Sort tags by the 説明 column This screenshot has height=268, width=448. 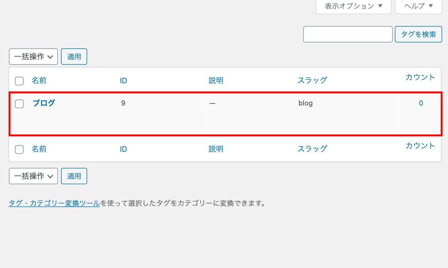click(x=216, y=80)
